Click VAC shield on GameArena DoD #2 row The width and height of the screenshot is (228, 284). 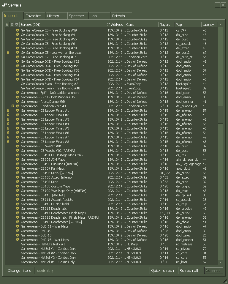coord(18,231)
